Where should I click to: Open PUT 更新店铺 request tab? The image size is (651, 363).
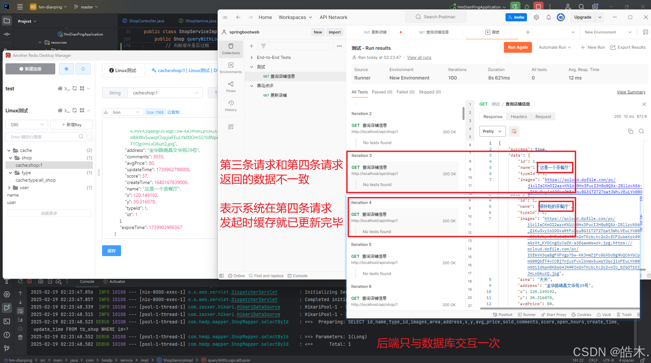click(375, 32)
